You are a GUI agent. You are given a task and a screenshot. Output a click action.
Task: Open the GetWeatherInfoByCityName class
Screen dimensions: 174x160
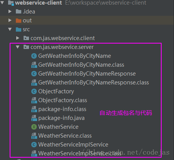[x=75, y=56]
